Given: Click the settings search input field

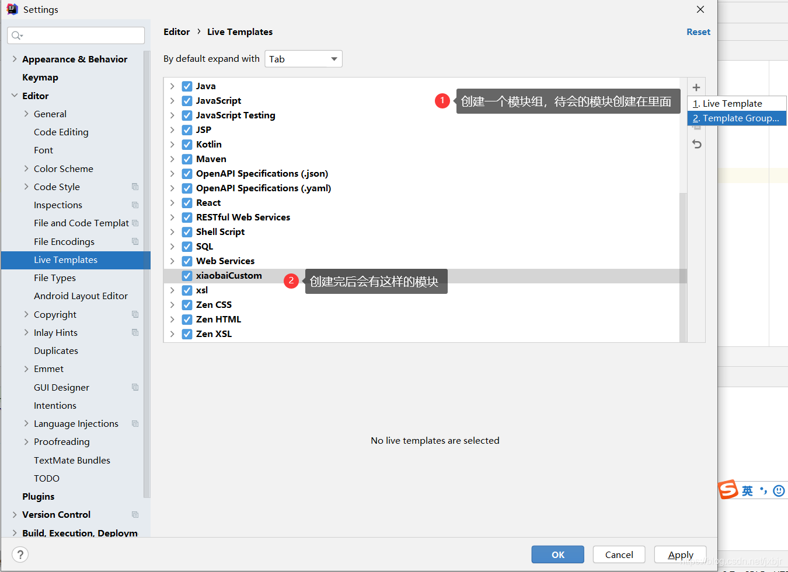Looking at the screenshot, I should pyautogui.click(x=76, y=36).
